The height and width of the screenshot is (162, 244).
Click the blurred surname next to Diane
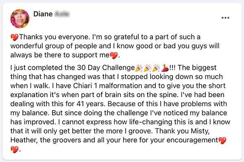(62, 14)
